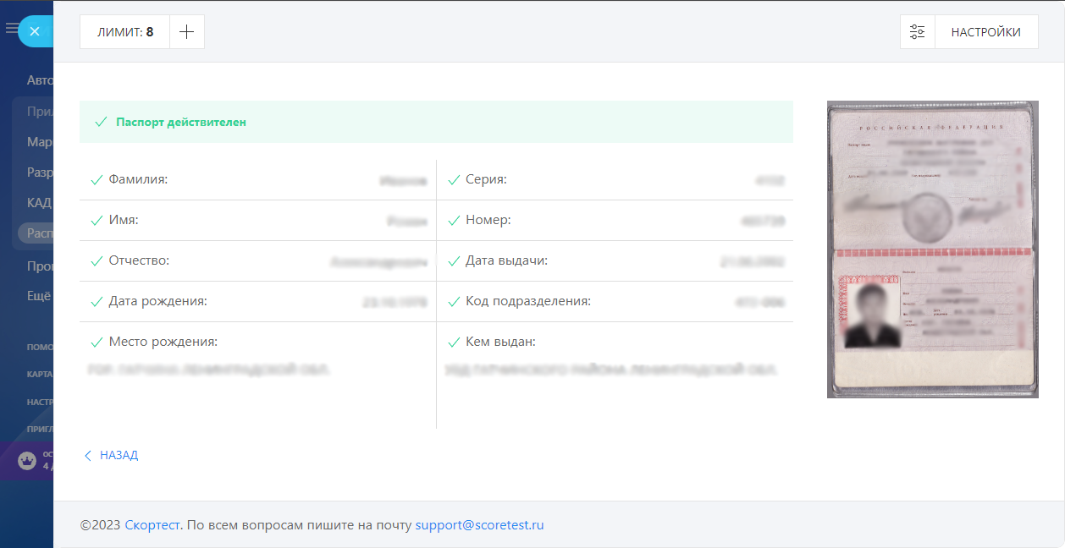Open the hamburger menu in sidebar
The width and height of the screenshot is (1065, 548).
coord(11,28)
